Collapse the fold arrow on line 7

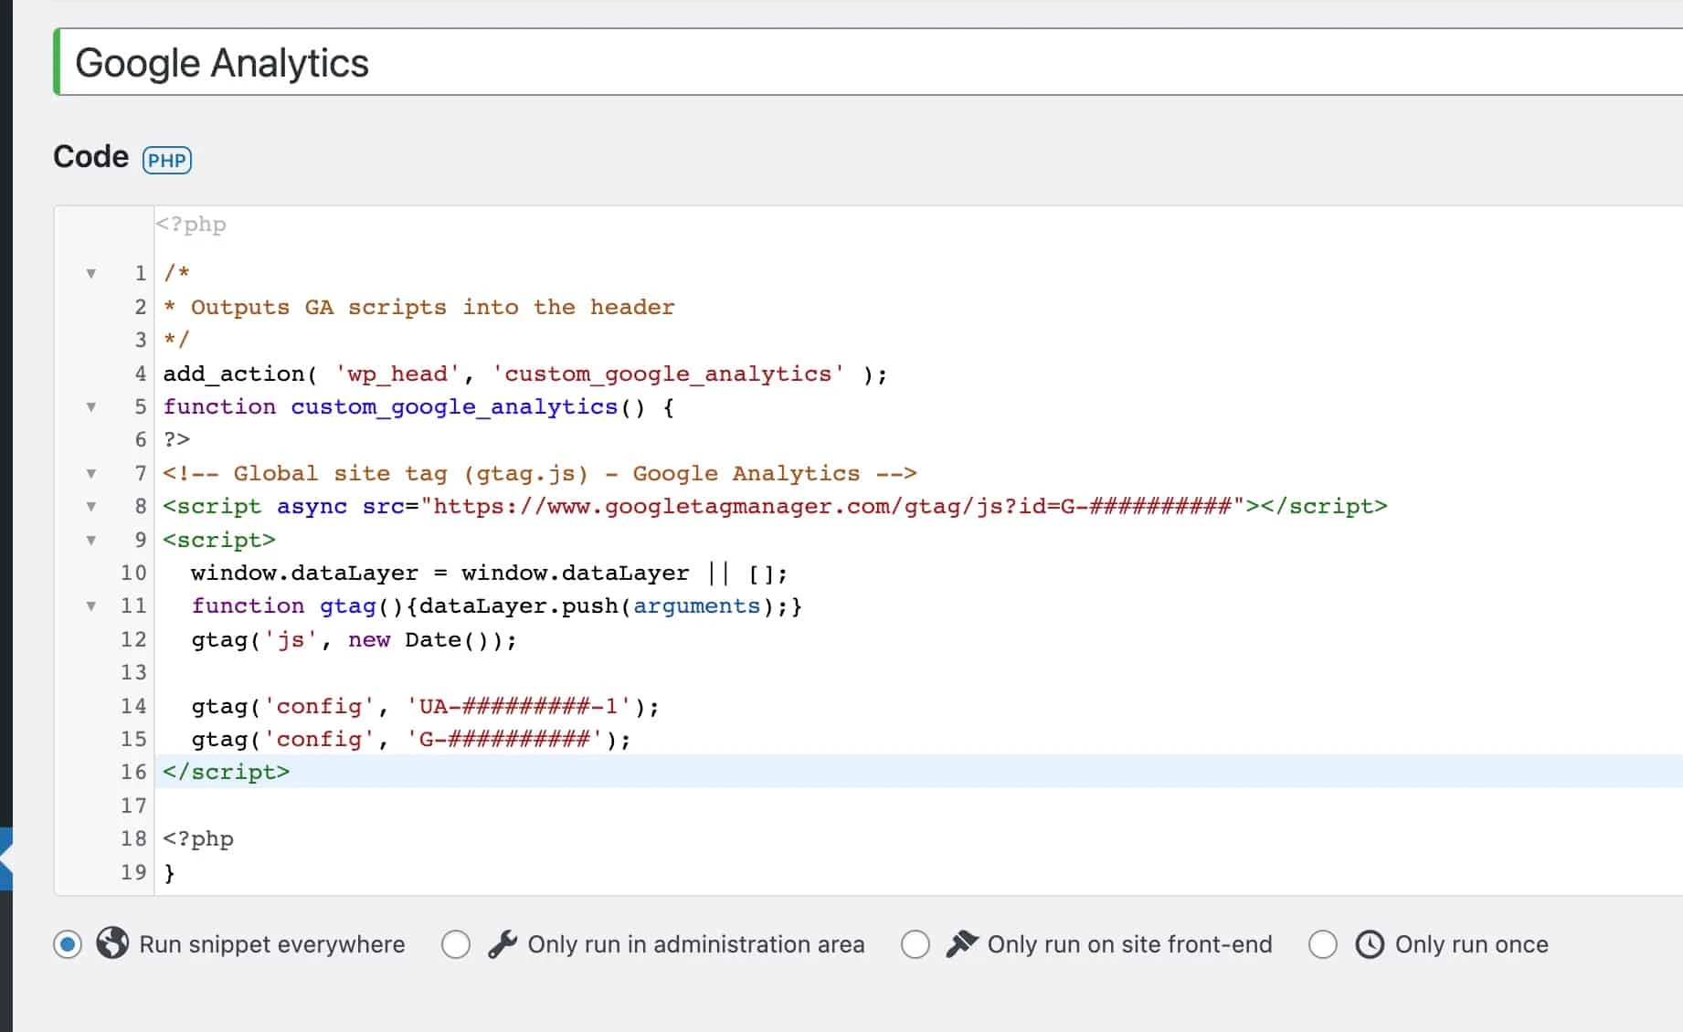tap(90, 473)
